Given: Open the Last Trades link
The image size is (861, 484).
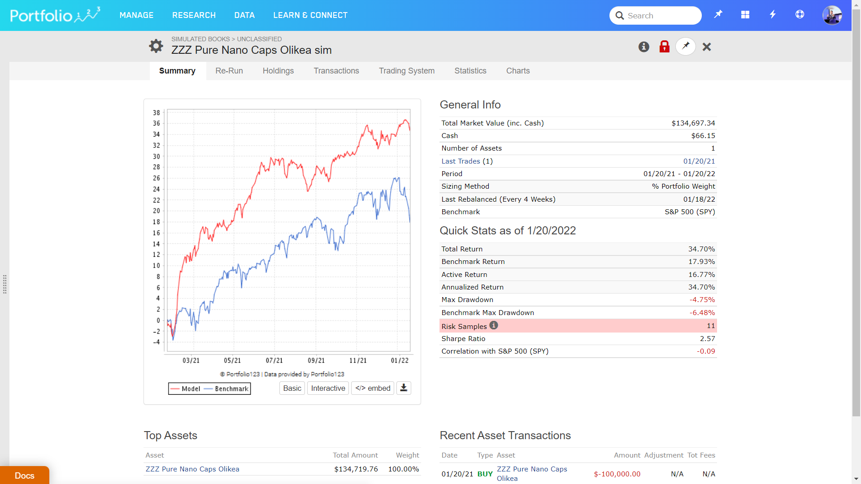Looking at the screenshot, I should pos(461,161).
